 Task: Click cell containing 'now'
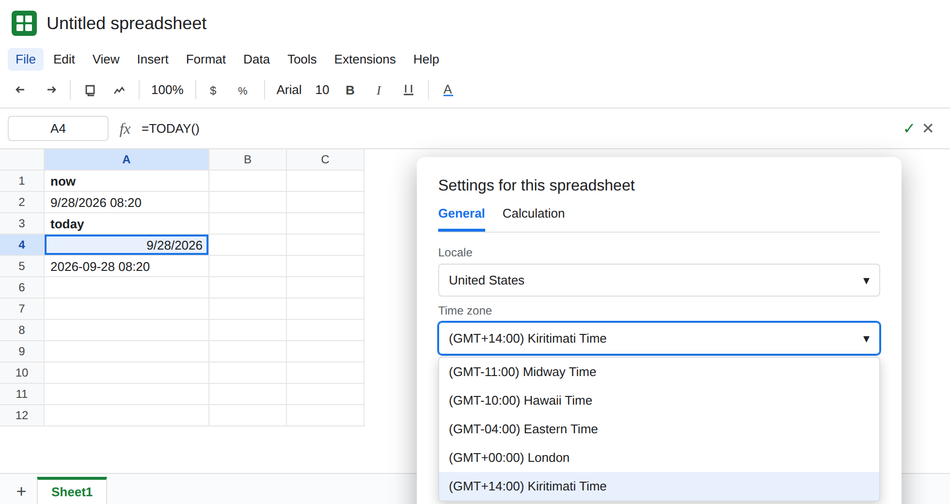(x=127, y=181)
